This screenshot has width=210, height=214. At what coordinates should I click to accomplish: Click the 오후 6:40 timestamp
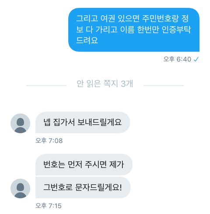pyautogui.click(x=177, y=59)
